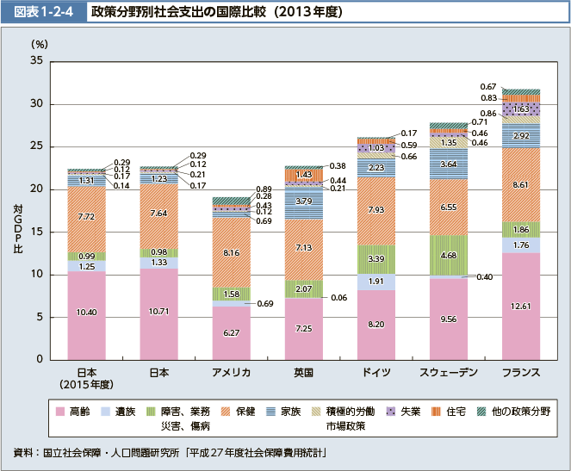This screenshot has width=571, height=471.
Task: Select America's 8.16 health bar segment
Action: coord(231,252)
